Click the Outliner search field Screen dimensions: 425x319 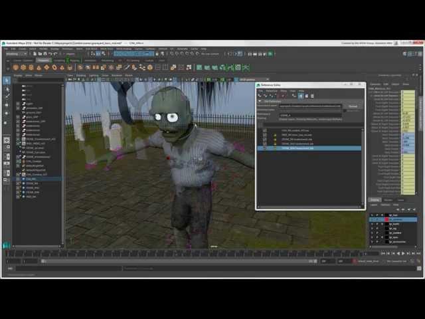pyautogui.click(x=39, y=80)
